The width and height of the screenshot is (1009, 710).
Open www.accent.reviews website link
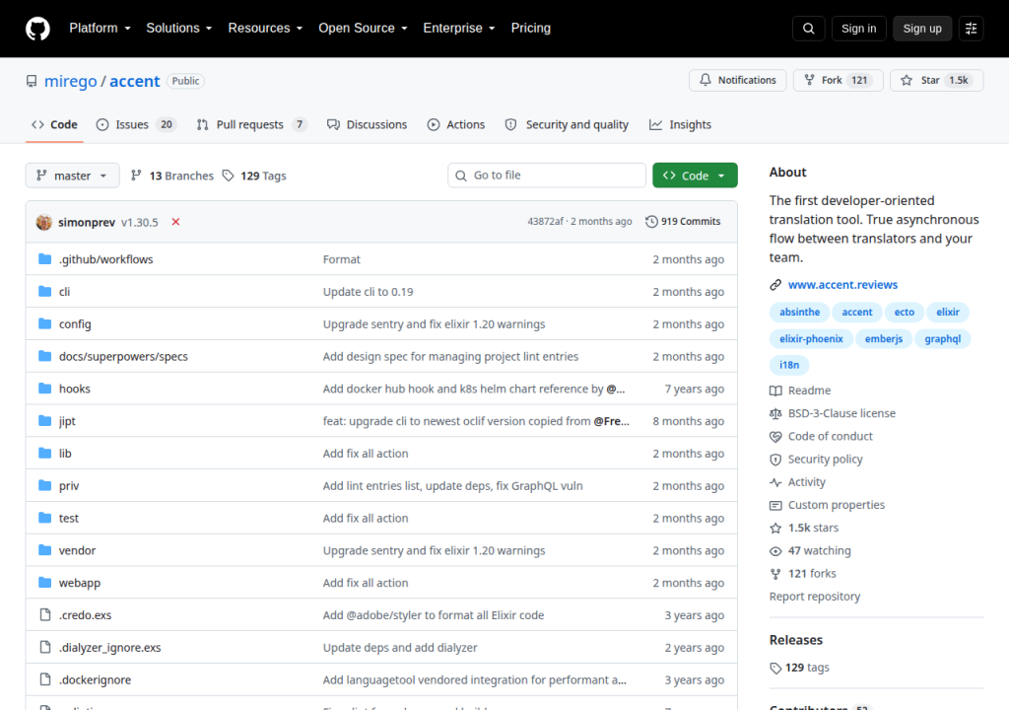pyautogui.click(x=842, y=285)
